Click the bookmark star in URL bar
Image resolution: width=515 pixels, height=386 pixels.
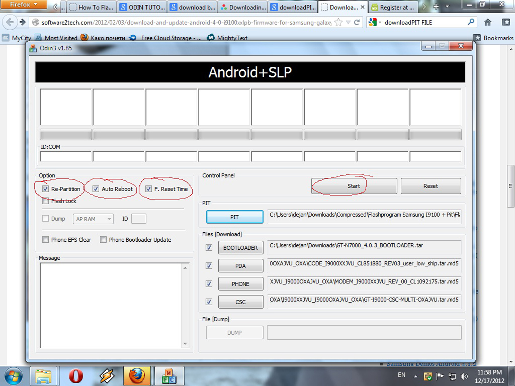coord(338,22)
